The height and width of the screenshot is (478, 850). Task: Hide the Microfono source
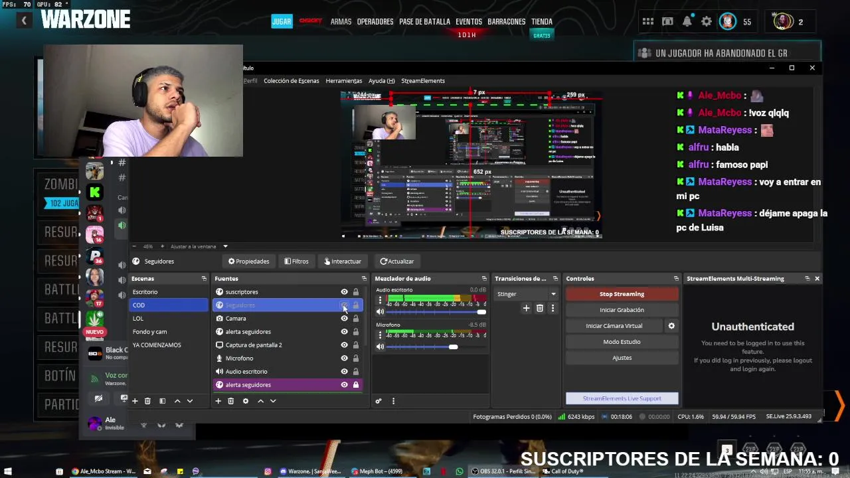(344, 358)
